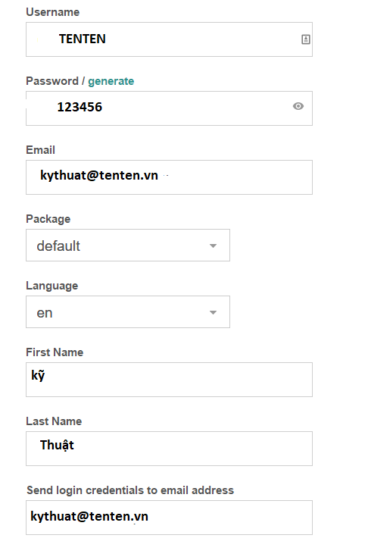Click the First Name label
Screen dimensions: 368x557
click(x=55, y=352)
